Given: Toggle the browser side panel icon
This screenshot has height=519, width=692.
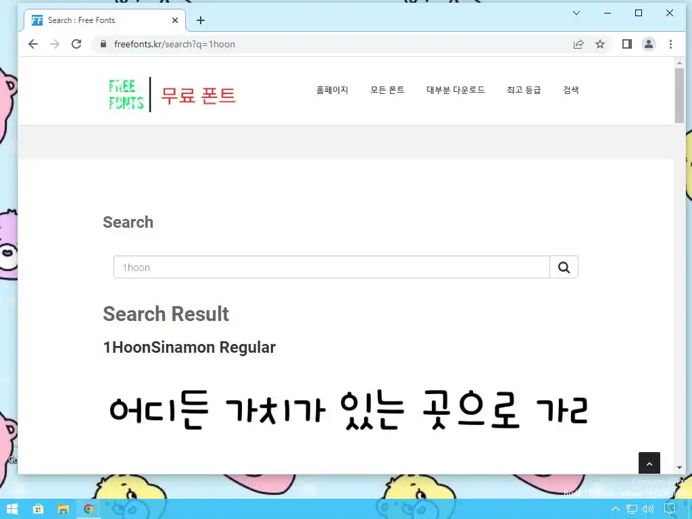Looking at the screenshot, I should coord(626,44).
